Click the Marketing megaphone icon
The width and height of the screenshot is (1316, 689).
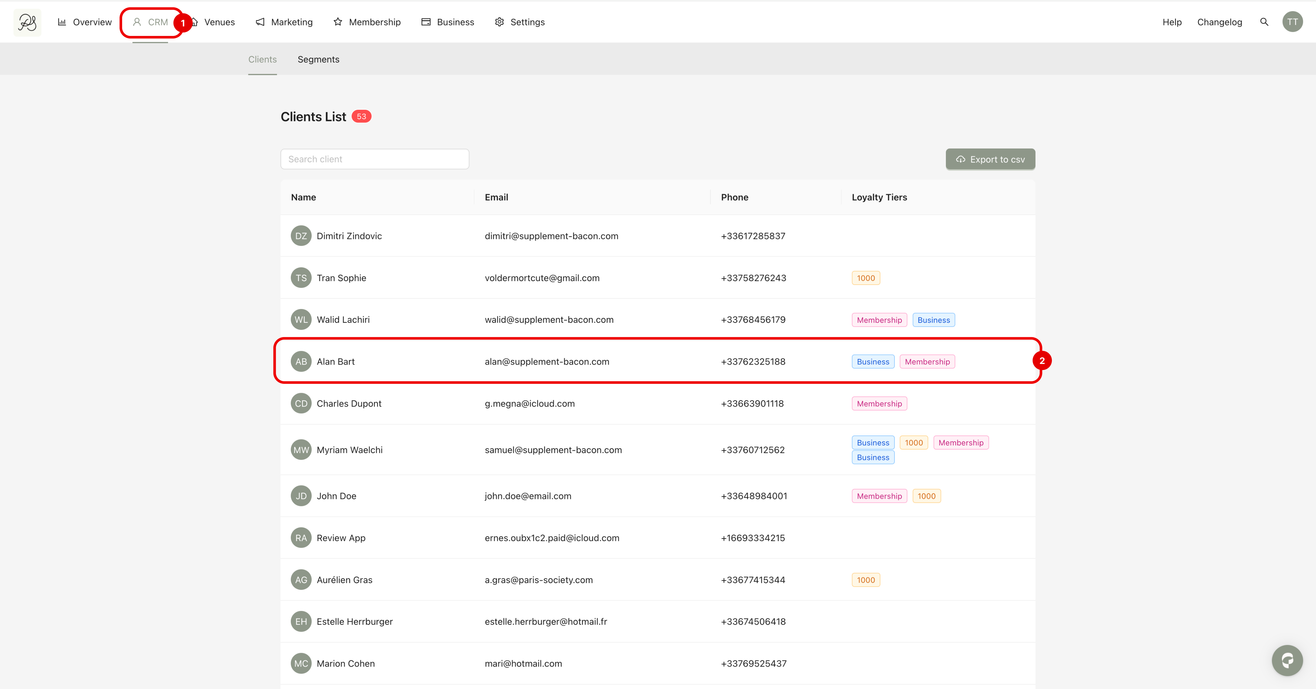coord(260,22)
